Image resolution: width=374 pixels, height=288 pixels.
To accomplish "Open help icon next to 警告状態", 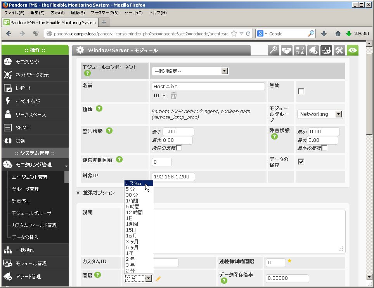I will click(x=109, y=131).
